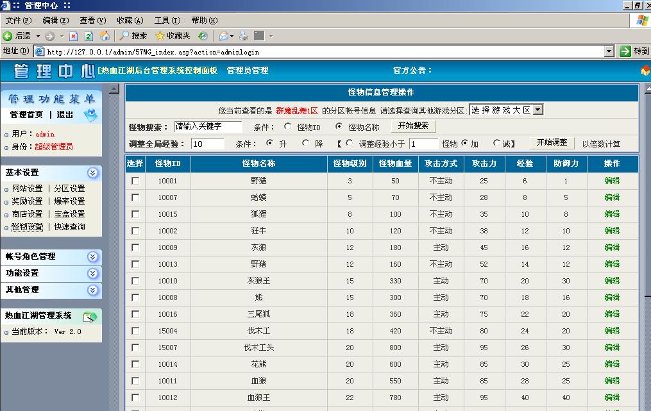Image resolution: width=651 pixels, height=411 pixels.
Task: Select the 降 (decrease) radio button
Action: pyautogui.click(x=305, y=144)
